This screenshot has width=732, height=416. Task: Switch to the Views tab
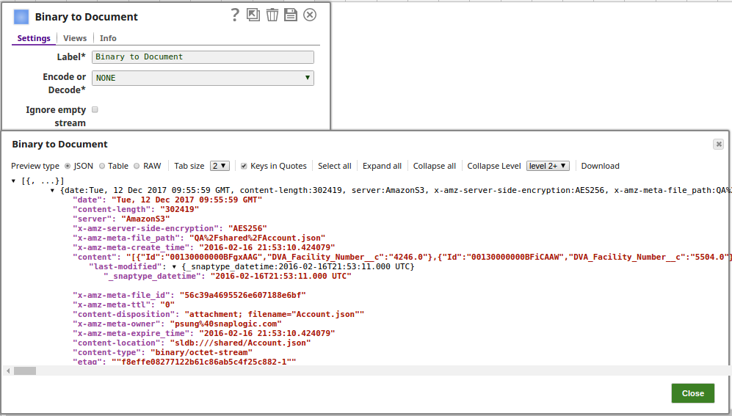(x=75, y=38)
